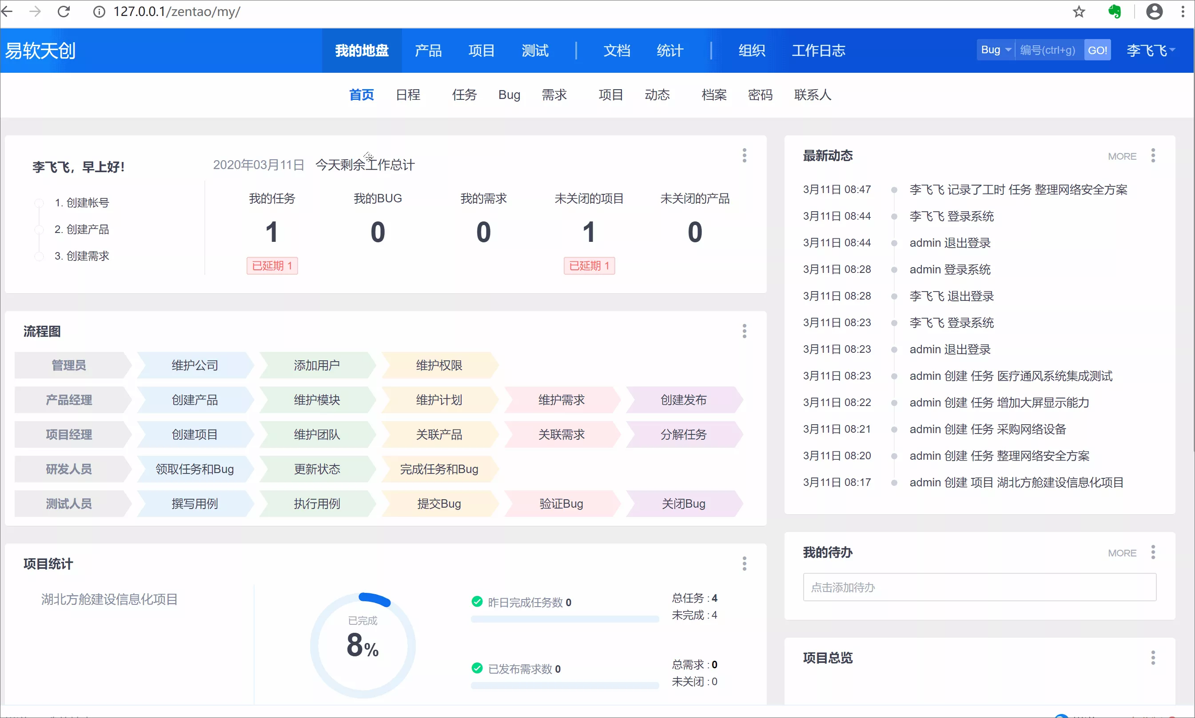Switch to the 联系人 sub-tab
This screenshot has width=1195, height=718.
click(813, 95)
